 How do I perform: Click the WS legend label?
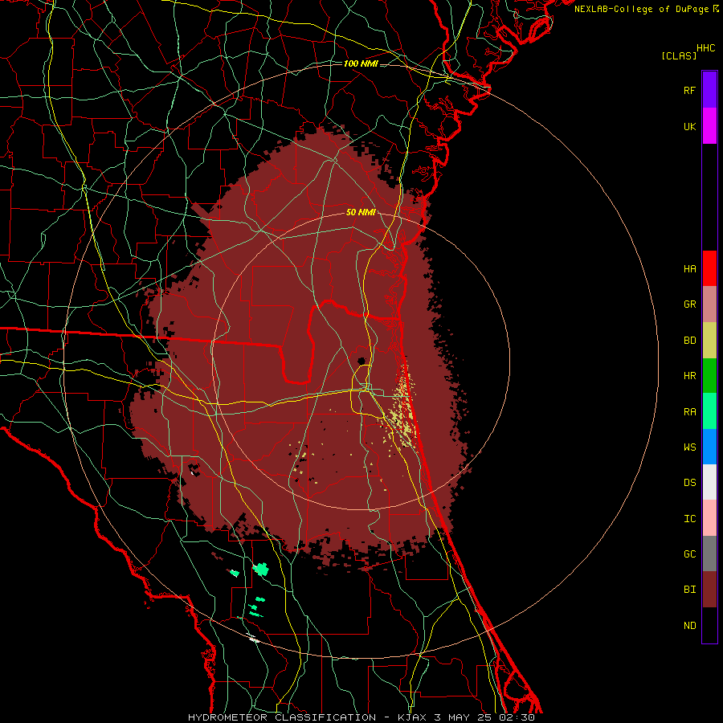(x=689, y=447)
